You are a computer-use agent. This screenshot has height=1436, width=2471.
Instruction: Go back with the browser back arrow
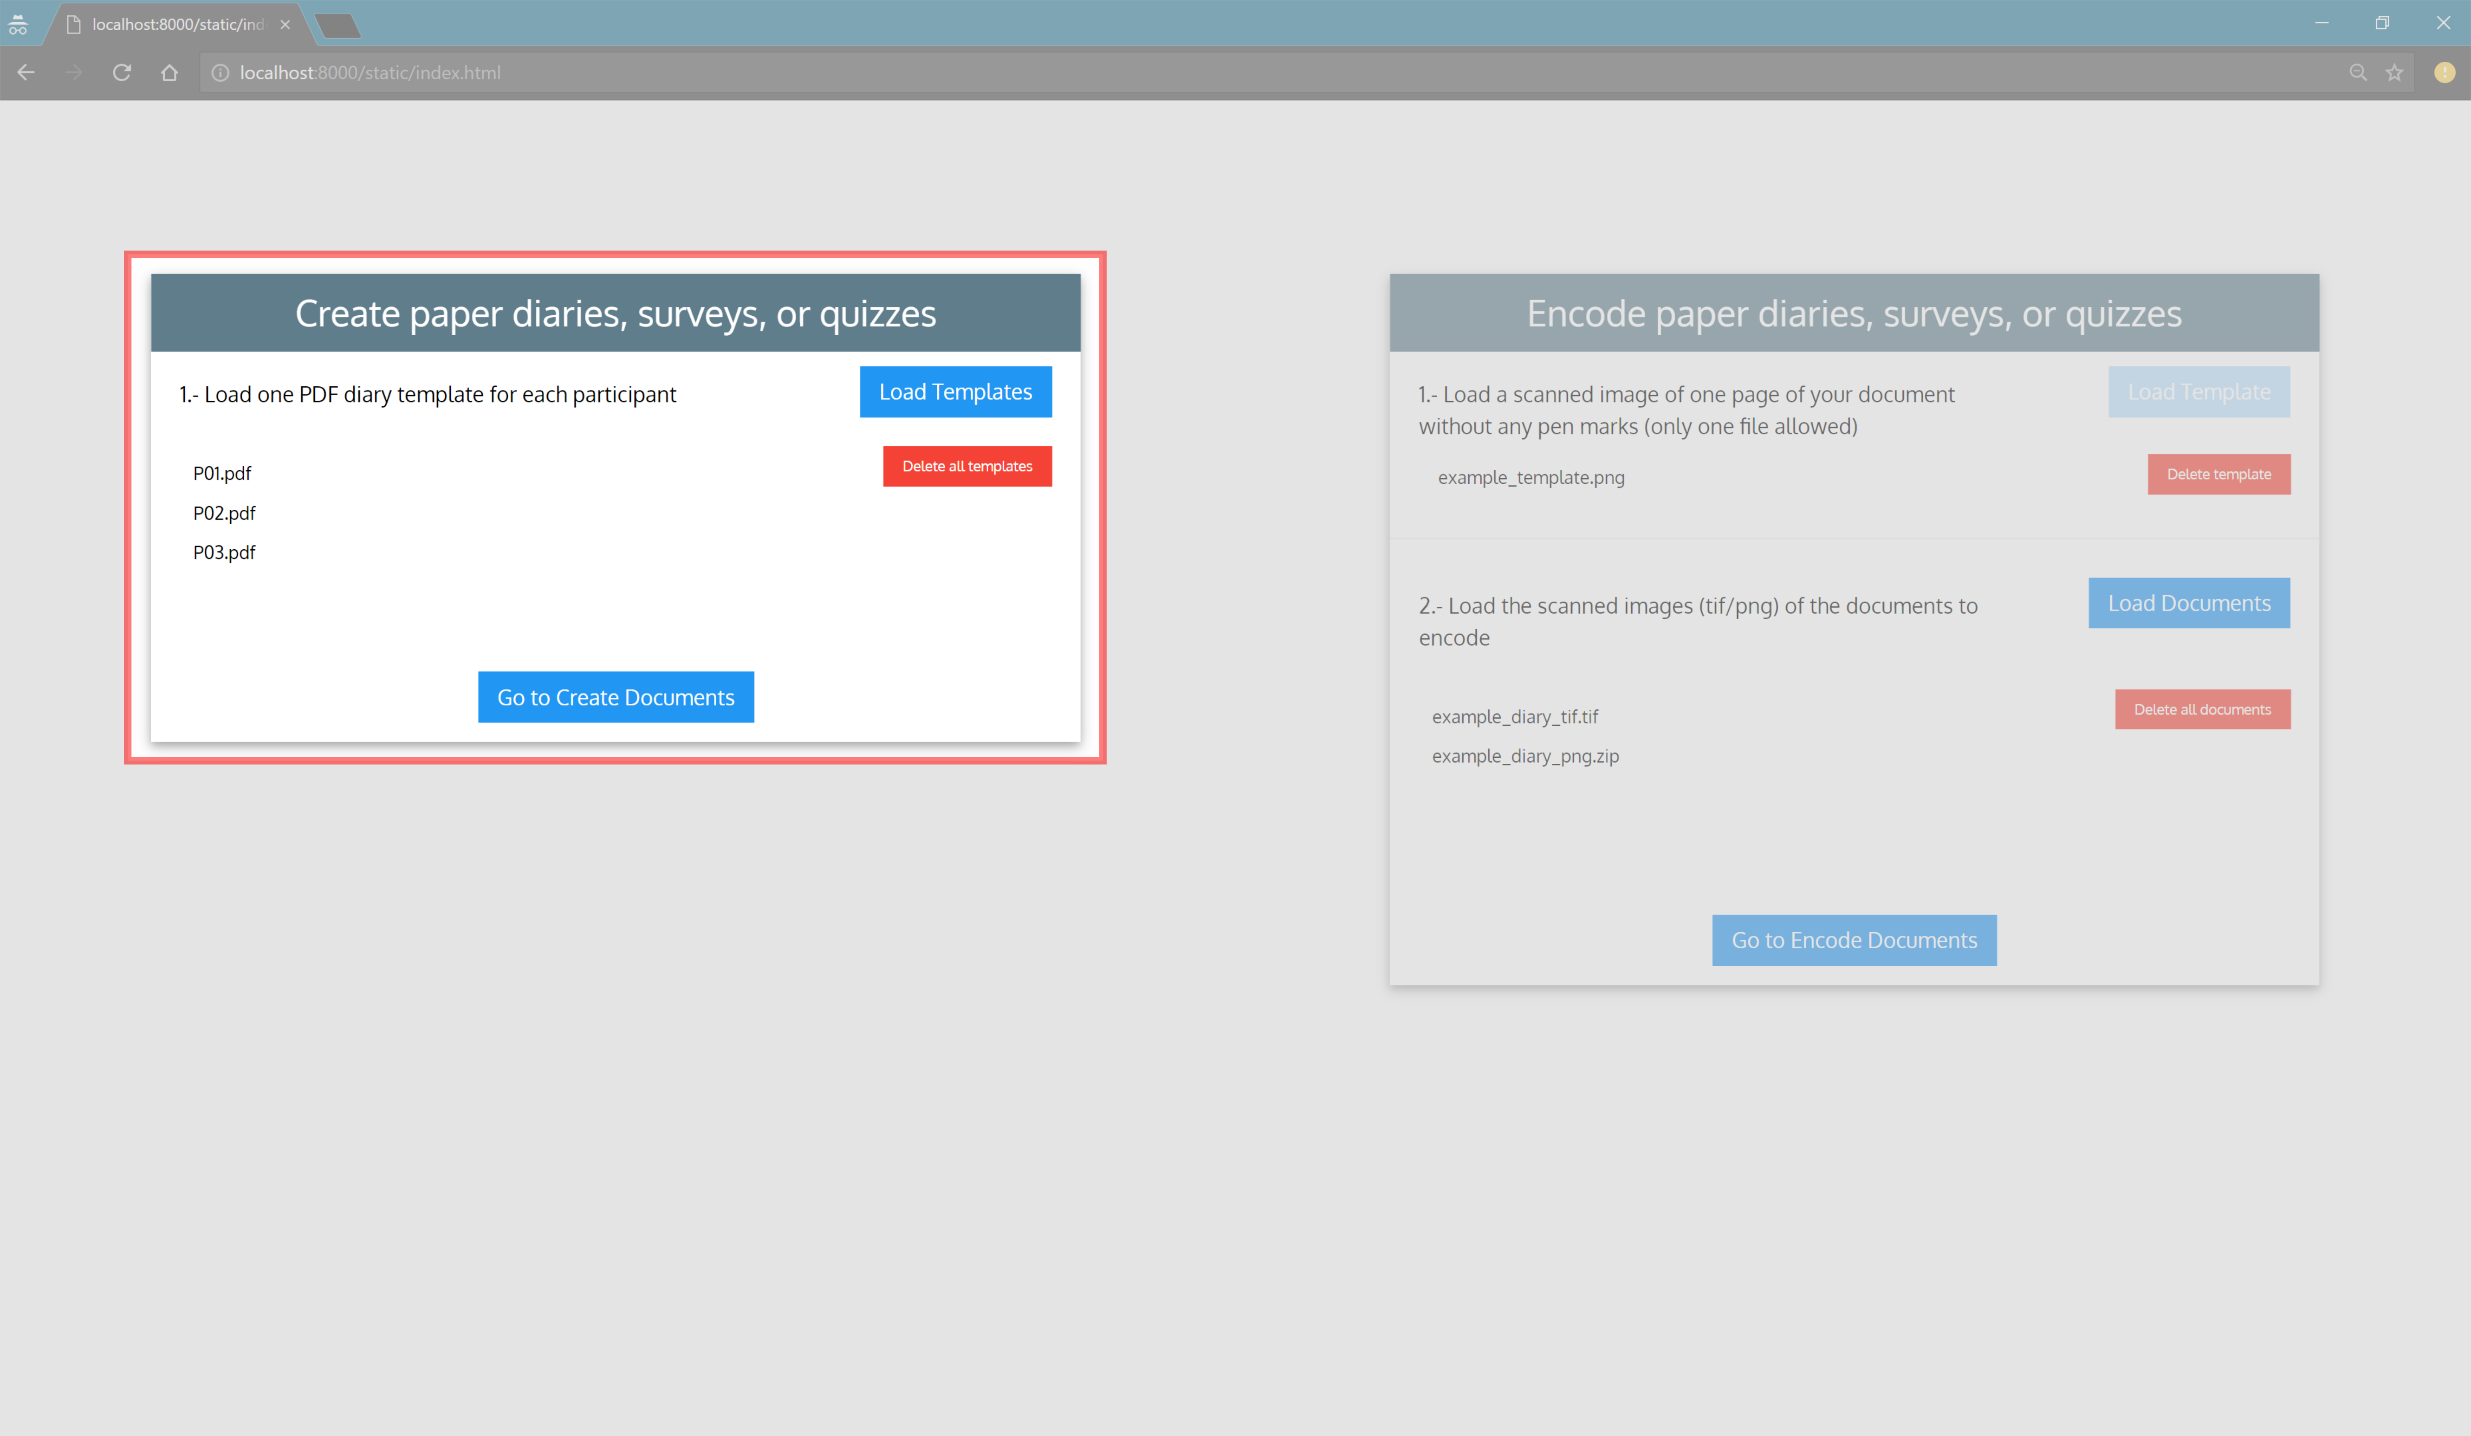coord(26,72)
